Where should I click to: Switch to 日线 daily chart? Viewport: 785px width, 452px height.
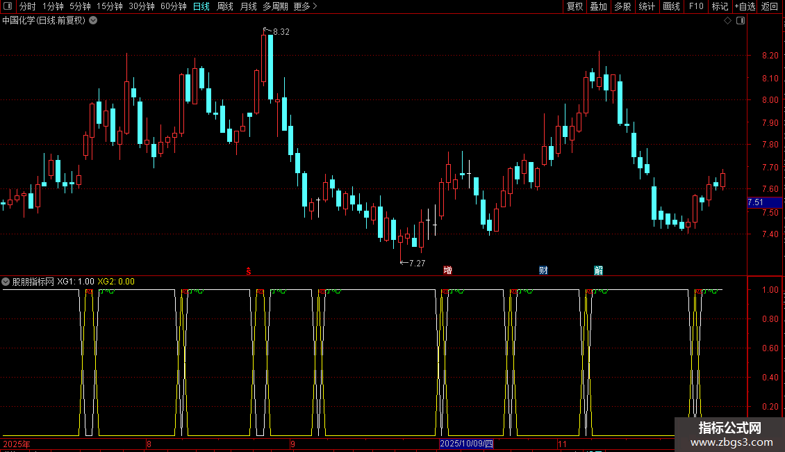click(x=201, y=6)
